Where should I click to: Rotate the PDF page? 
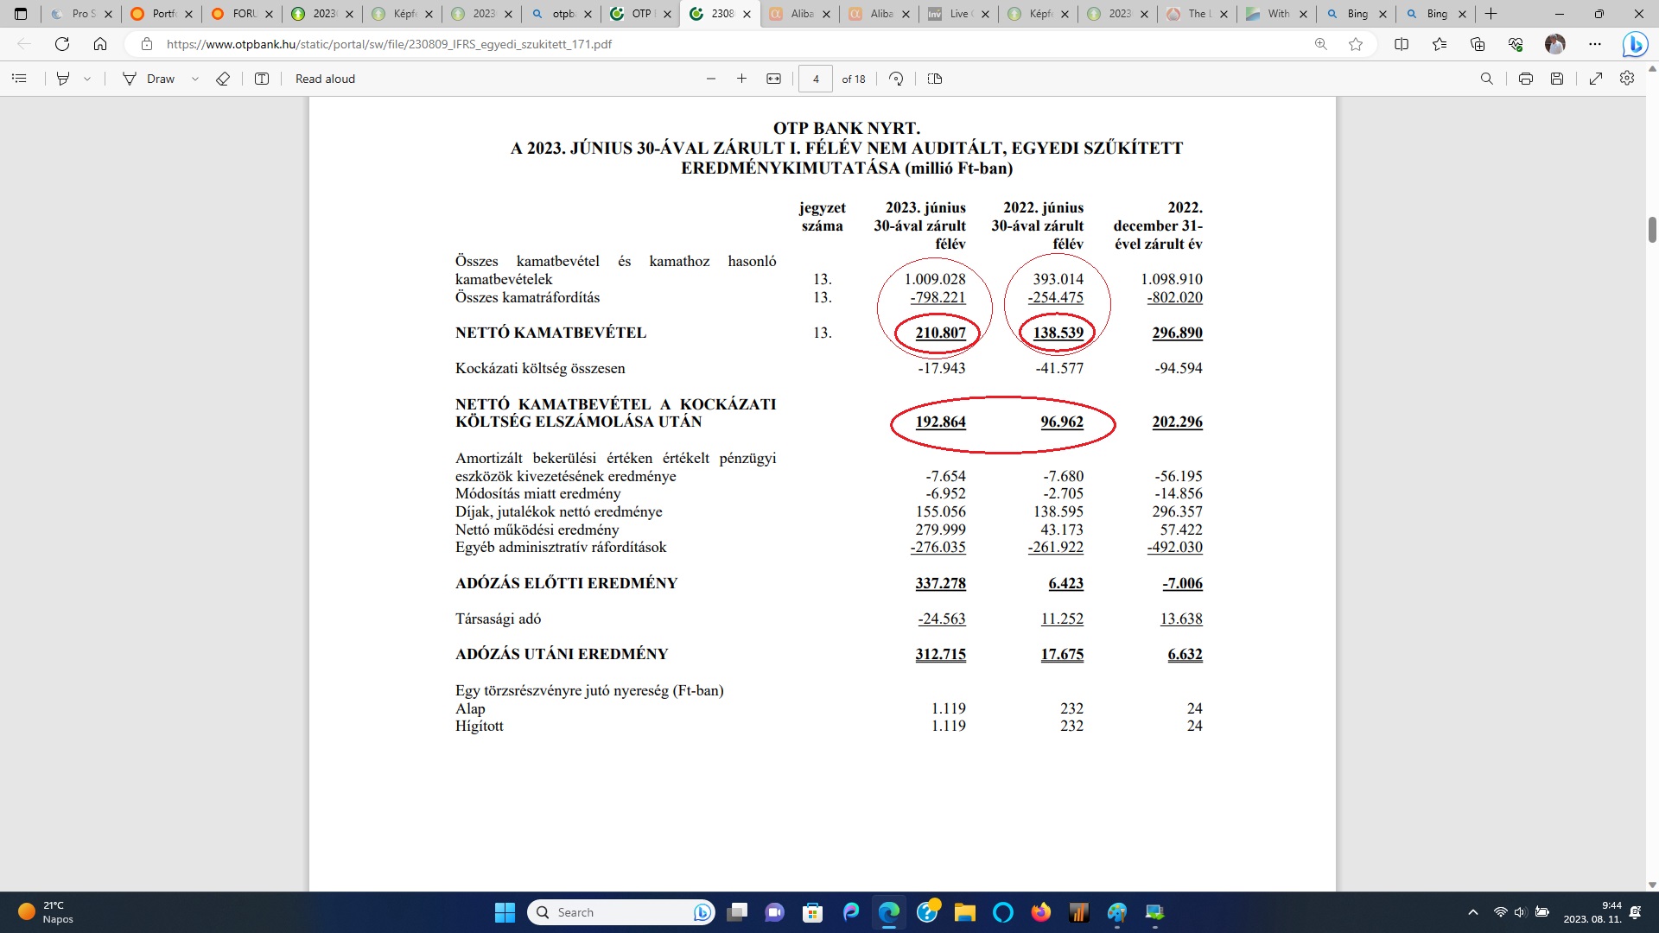tap(896, 79)
